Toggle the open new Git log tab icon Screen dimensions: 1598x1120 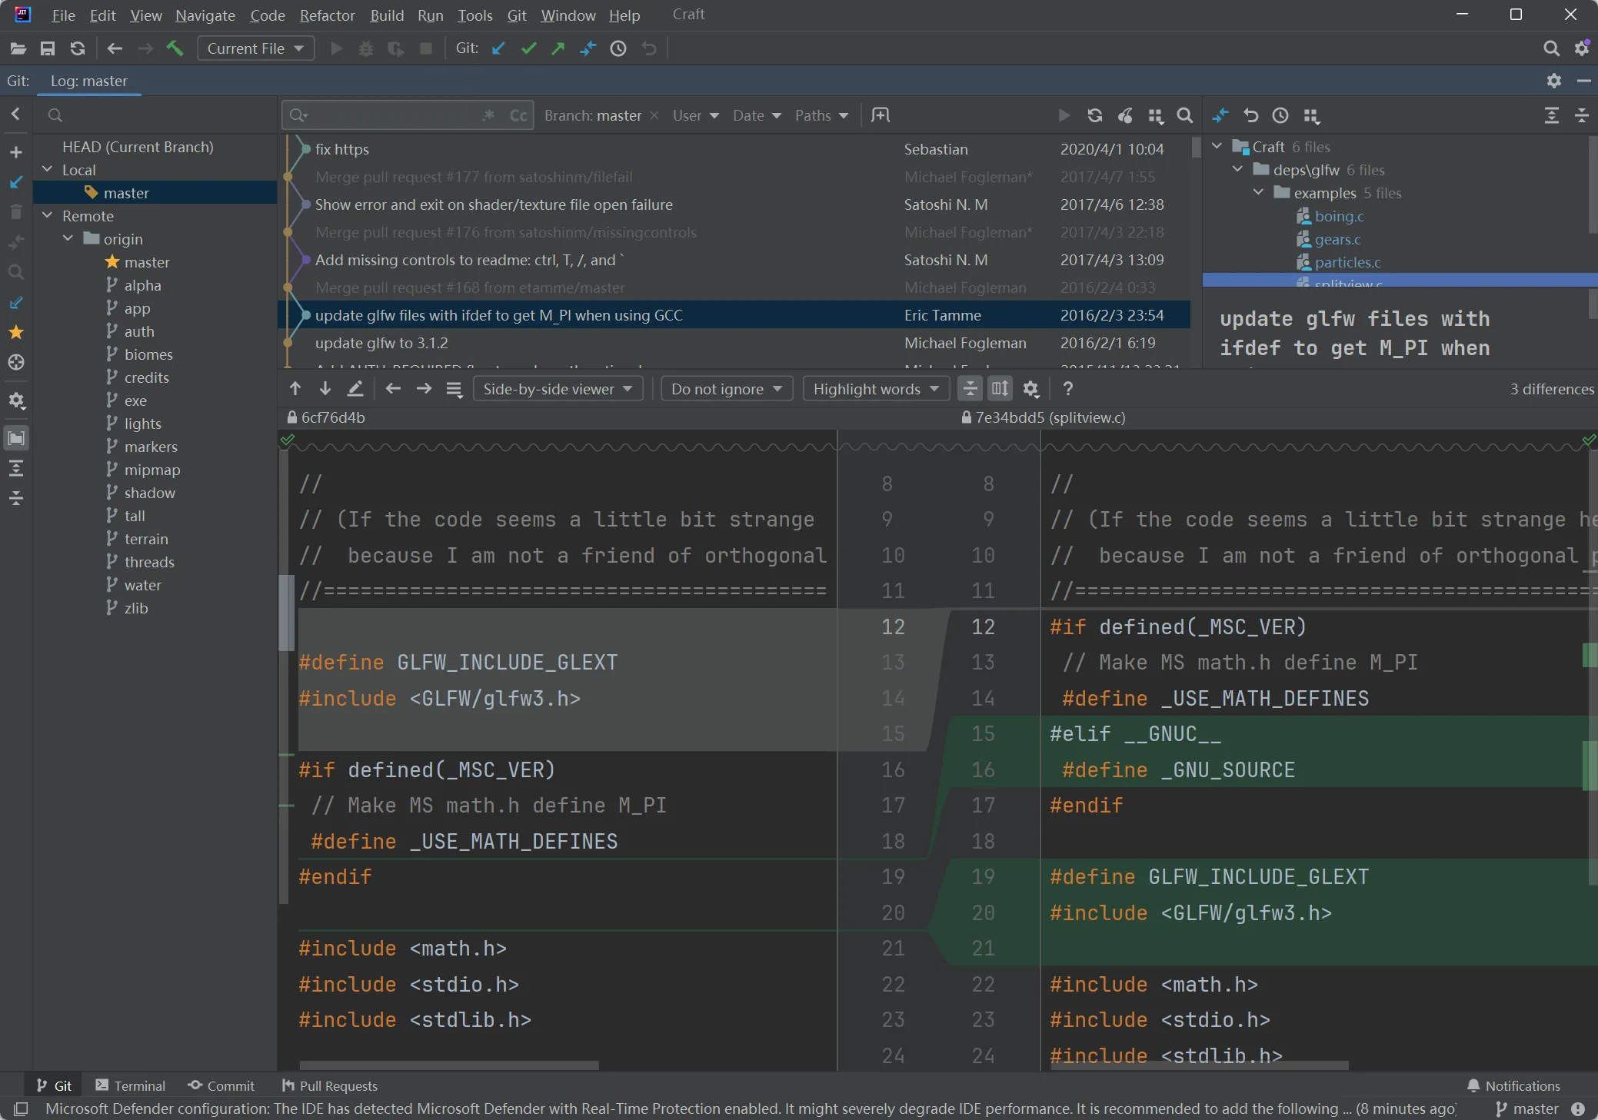881,115
